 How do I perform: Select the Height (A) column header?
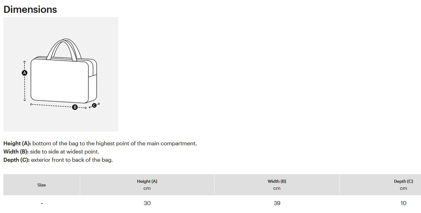tap(147, 181)
